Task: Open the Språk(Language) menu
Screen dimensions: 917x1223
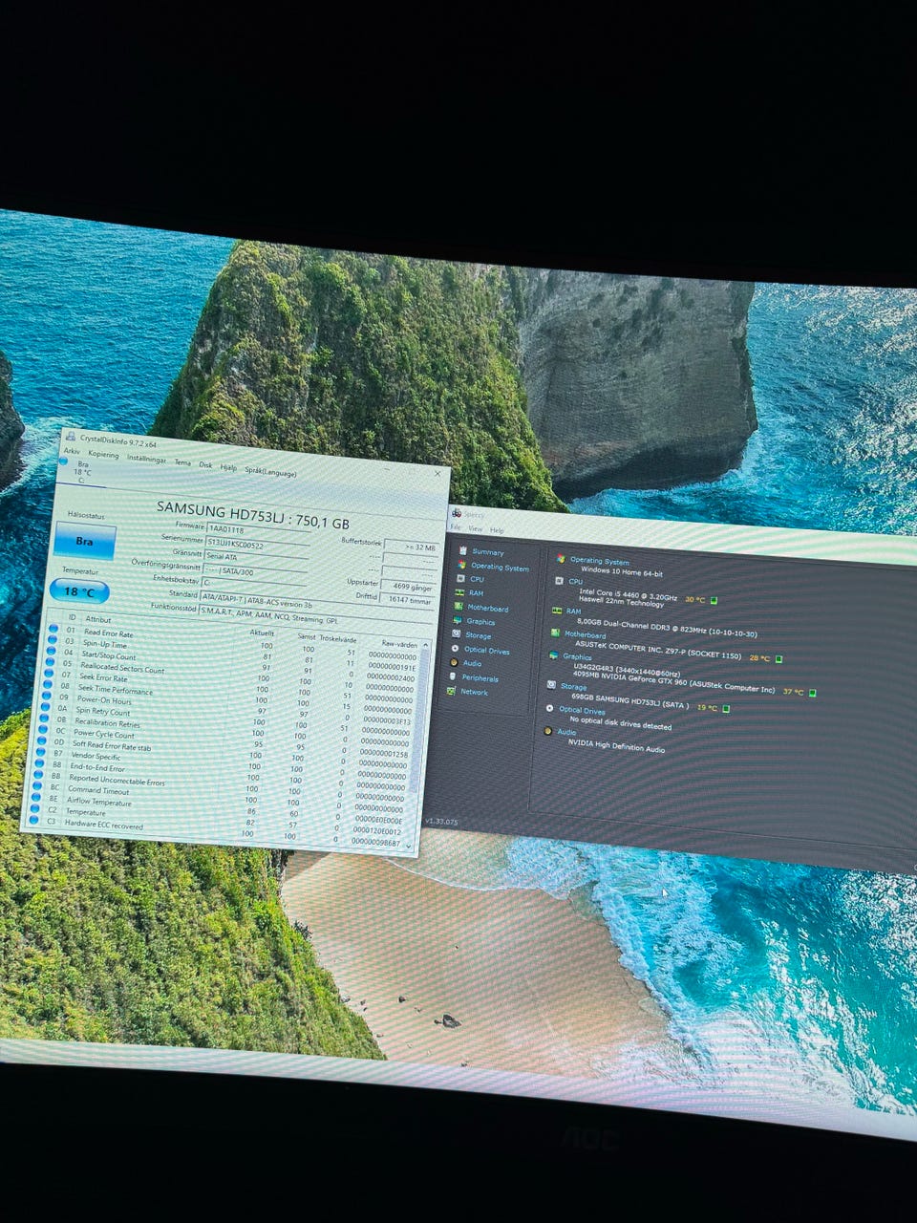Action: 270,471
